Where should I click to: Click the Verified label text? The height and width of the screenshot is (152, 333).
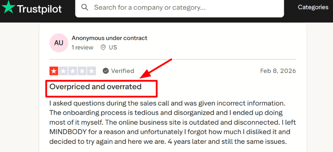tap(122, 71)
